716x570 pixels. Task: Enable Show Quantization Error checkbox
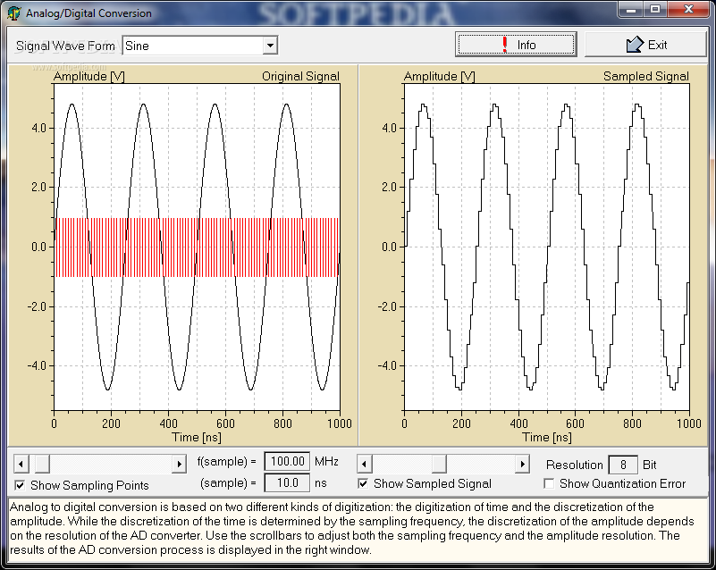pos(549,483)
